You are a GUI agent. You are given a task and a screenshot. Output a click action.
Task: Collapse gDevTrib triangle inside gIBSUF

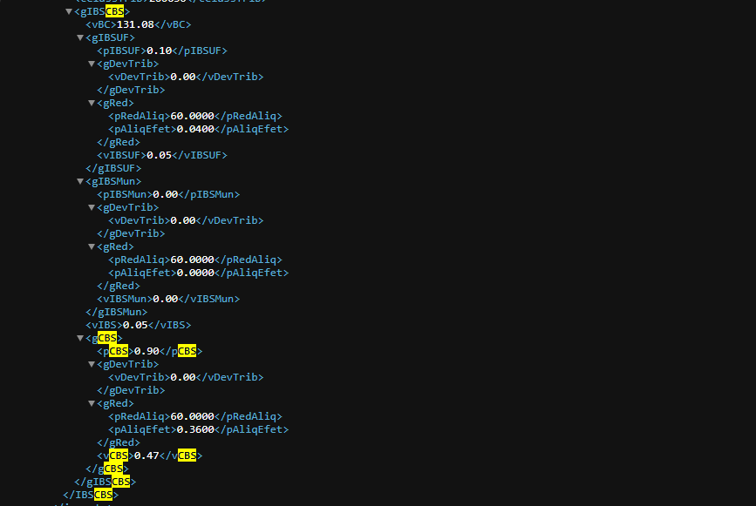[92, 64]
